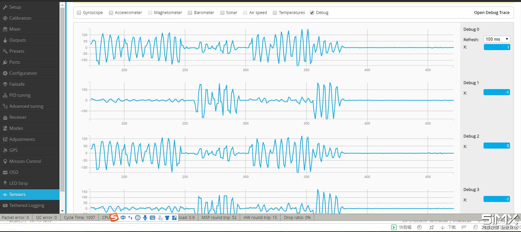Click the Mission Control map pin icon
Image resolution: width=521 pixels, height=232 pixels.
click(5, 161)
